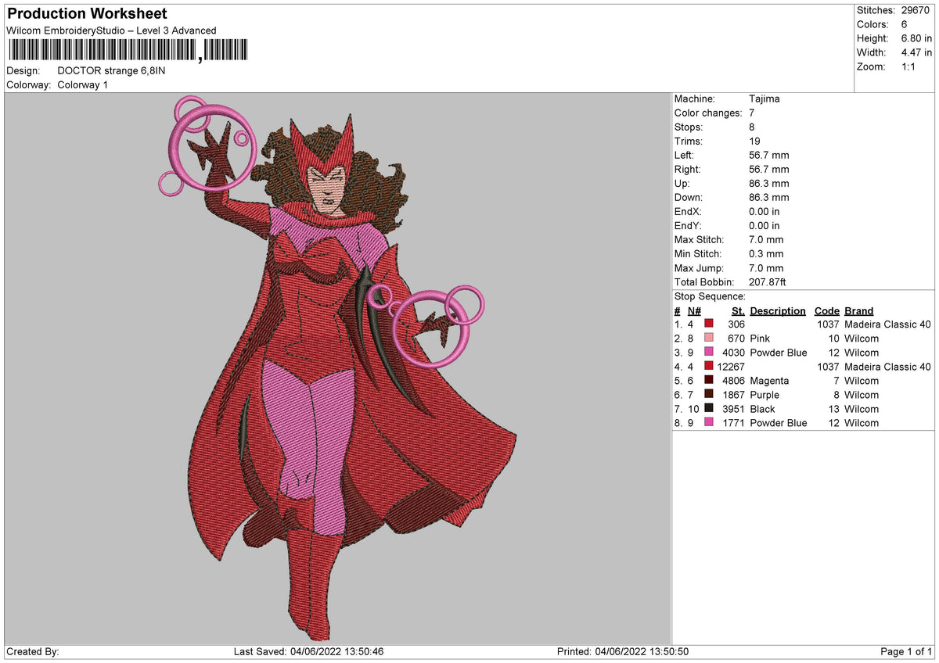Select the 'Colorway 1' value
The width and height of the screenshot is (939, 663).
pyautogui.click(x=83, y=84)
